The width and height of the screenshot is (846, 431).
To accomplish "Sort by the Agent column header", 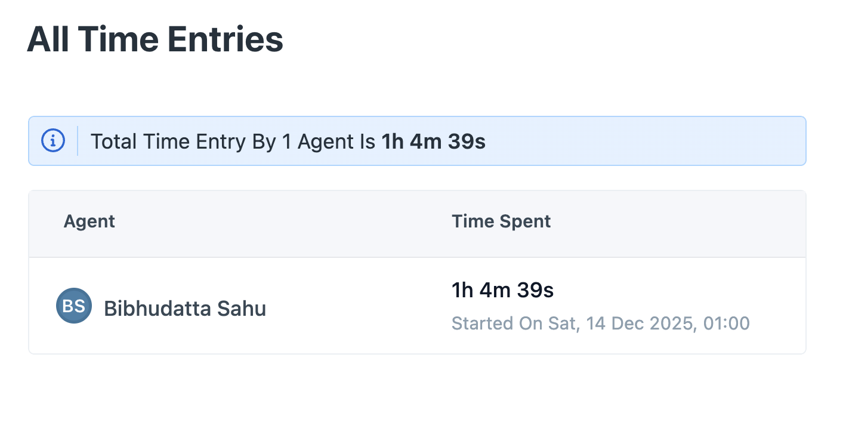I will 89,221.
